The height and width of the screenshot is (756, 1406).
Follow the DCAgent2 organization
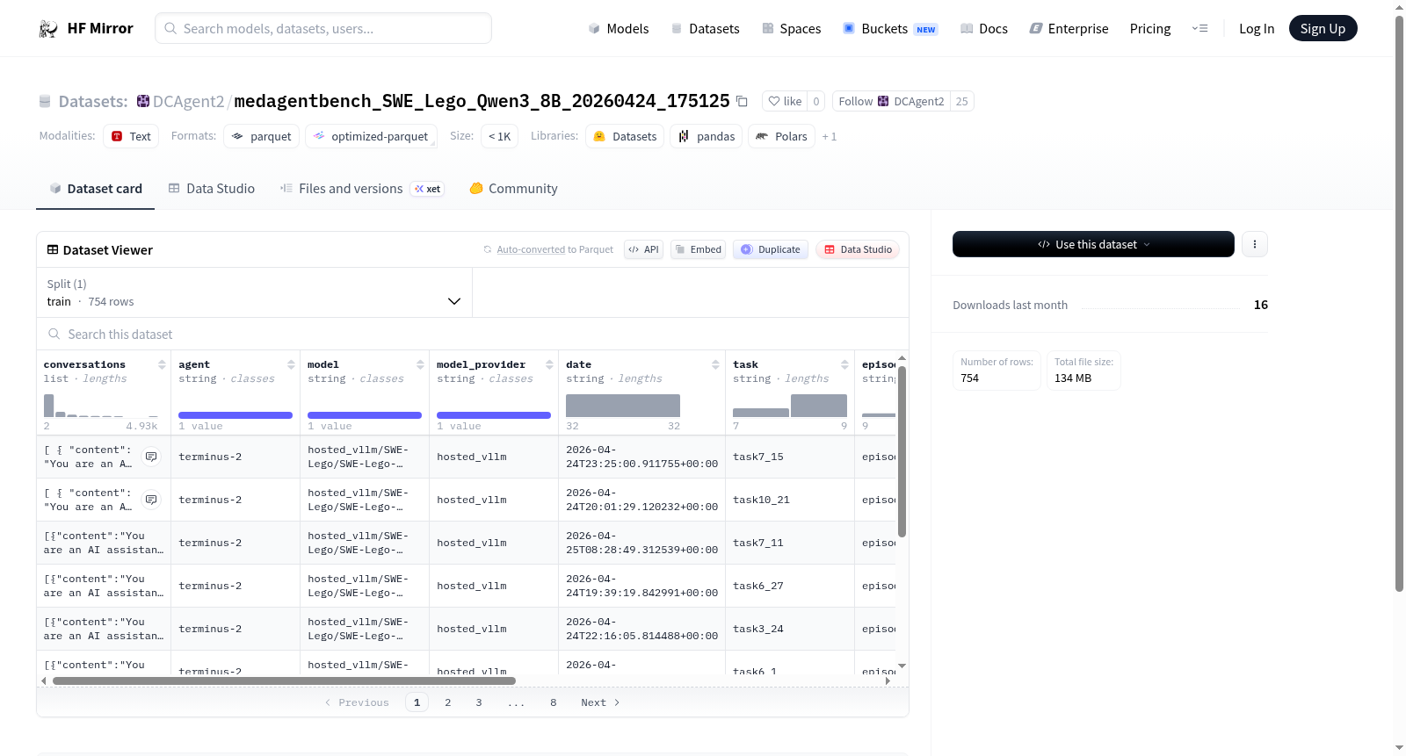(x=891, y=101)
